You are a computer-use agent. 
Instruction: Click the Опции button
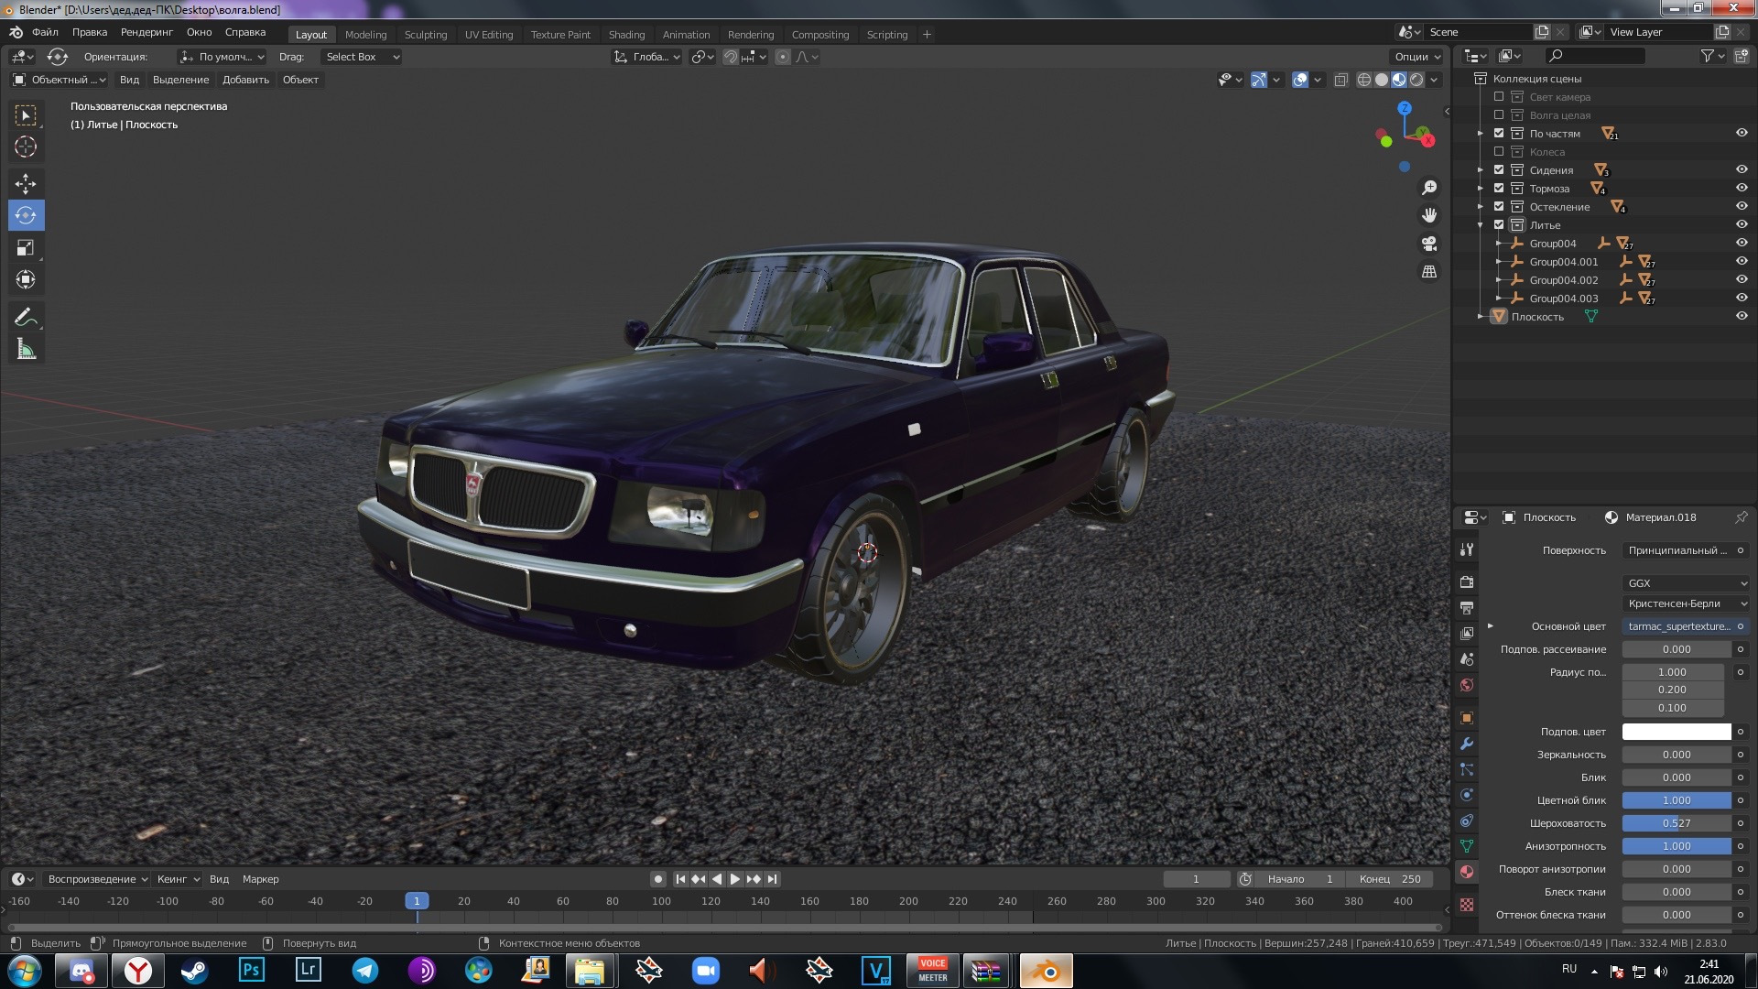(x=1416, y=57)
